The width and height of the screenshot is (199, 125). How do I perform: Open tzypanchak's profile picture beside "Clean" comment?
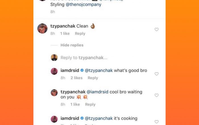point(42,28)
